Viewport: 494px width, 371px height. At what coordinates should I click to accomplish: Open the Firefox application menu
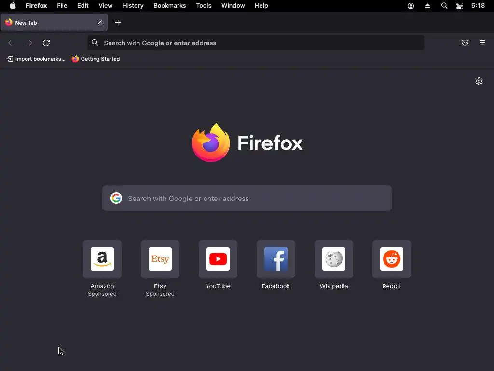[x=36, y=6]
